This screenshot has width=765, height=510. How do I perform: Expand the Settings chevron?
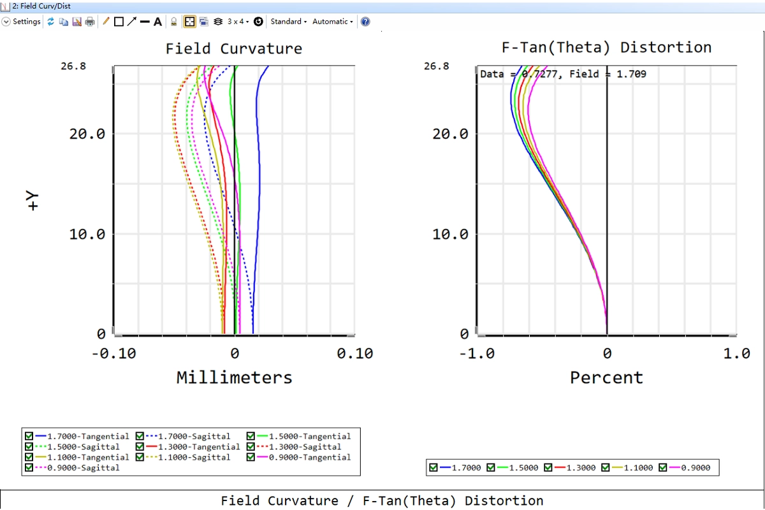coord(6,22)
